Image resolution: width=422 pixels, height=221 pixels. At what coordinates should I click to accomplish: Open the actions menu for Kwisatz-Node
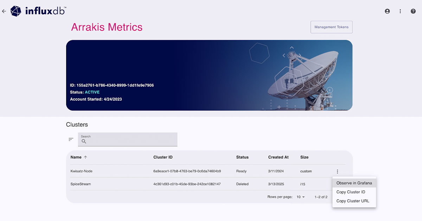(337, 171)
